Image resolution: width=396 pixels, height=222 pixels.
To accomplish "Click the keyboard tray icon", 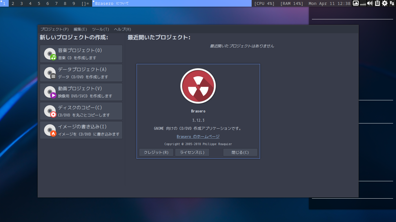I will click(363, 3).
